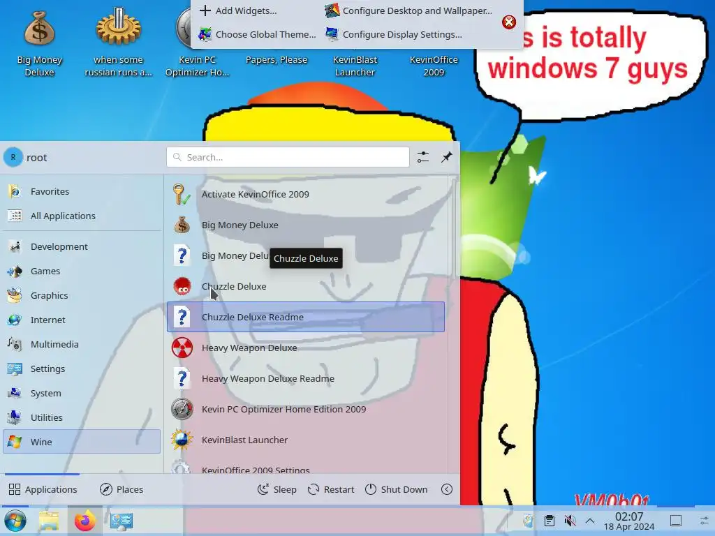Select All Applications category
Screen dimensions: 715x536
click(82, 216)
